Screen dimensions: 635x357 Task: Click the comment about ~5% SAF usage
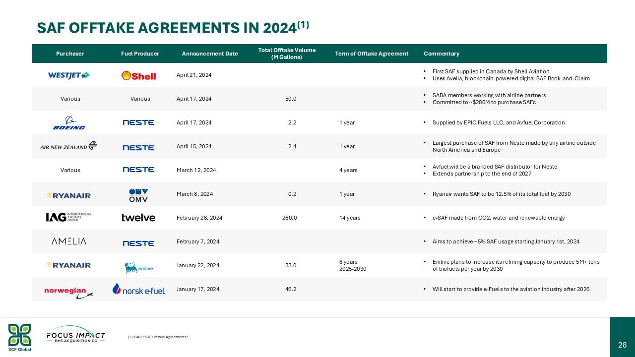tap(506, 241)
